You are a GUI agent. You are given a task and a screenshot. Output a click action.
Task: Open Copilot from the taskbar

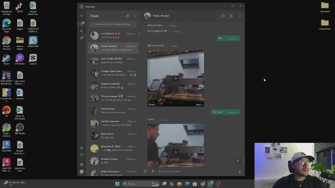point(172,184)
